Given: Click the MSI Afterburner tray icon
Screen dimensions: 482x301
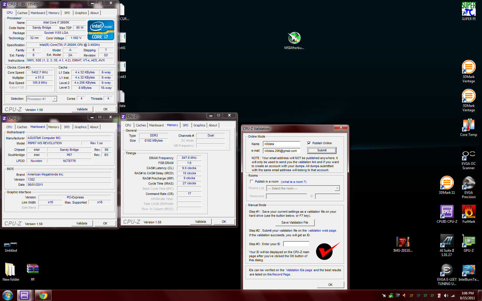Looking at the screenshot, I should point(384,296).
